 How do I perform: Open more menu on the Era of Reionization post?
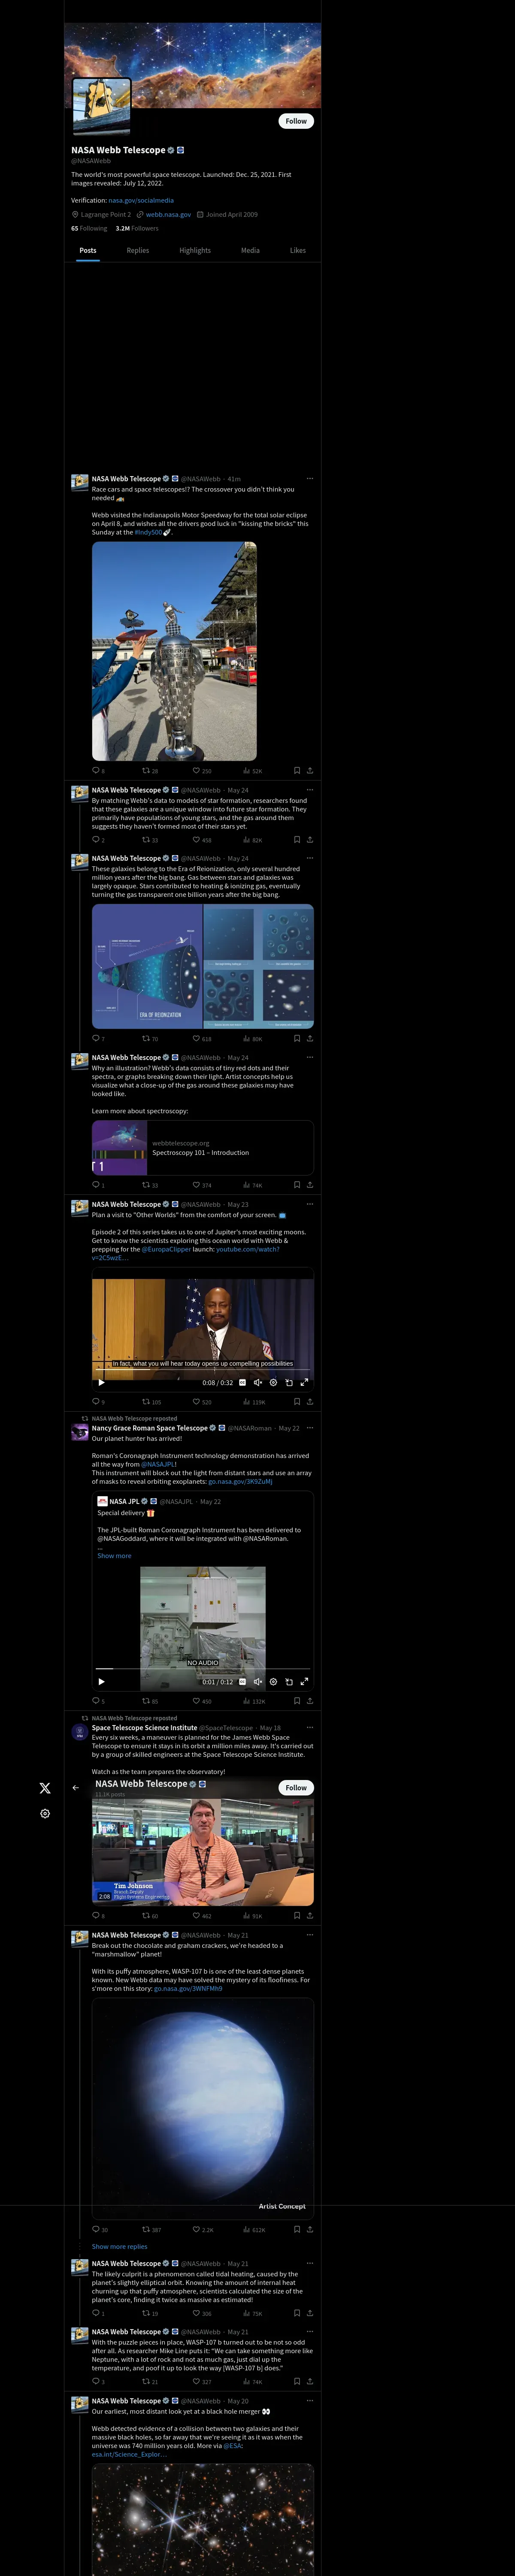tap(310, 857)
